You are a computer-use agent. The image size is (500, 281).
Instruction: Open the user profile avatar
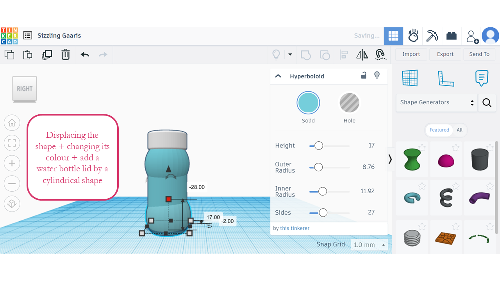tap(490, 36)
